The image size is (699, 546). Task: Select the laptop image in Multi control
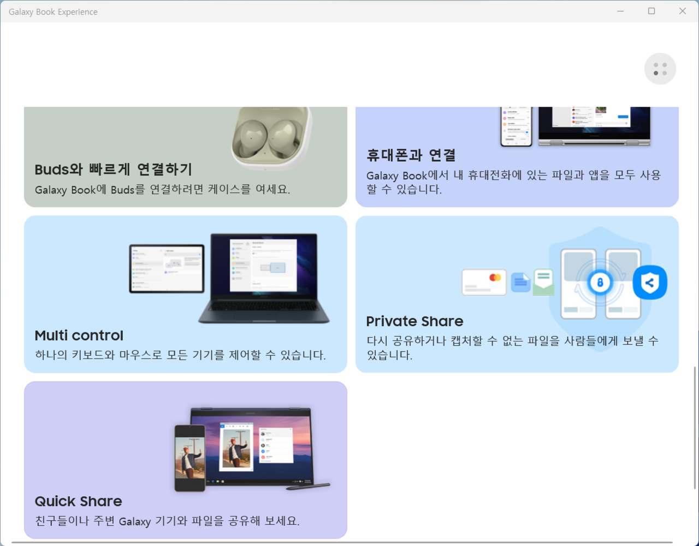tap(264, 278)
